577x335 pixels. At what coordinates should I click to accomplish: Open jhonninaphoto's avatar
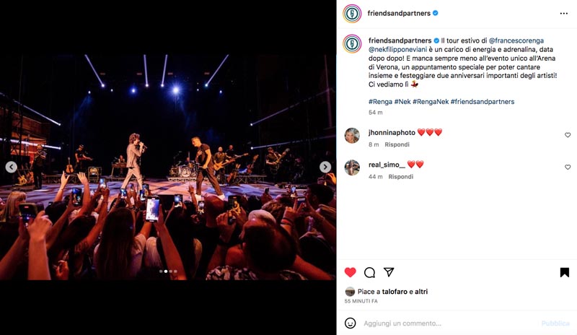coord(352,136)
